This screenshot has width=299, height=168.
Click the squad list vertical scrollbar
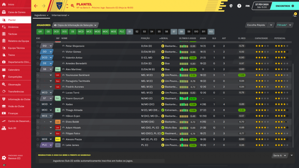293,105
